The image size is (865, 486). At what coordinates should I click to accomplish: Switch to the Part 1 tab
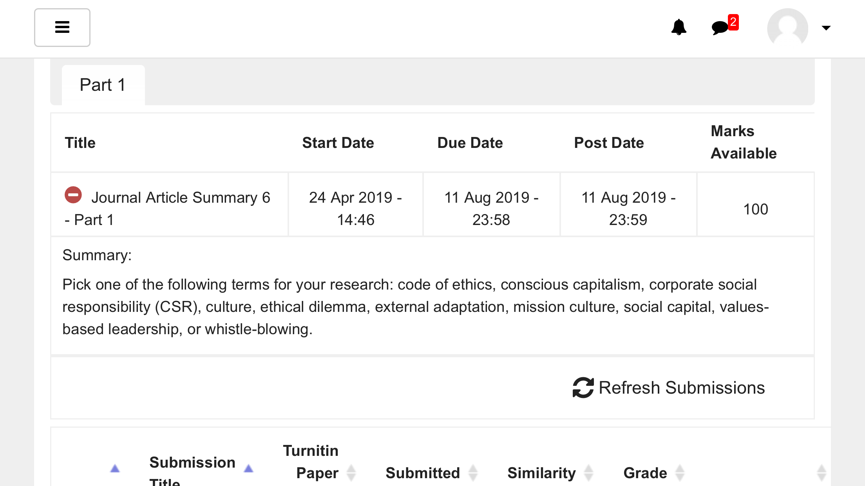point(103,85)
